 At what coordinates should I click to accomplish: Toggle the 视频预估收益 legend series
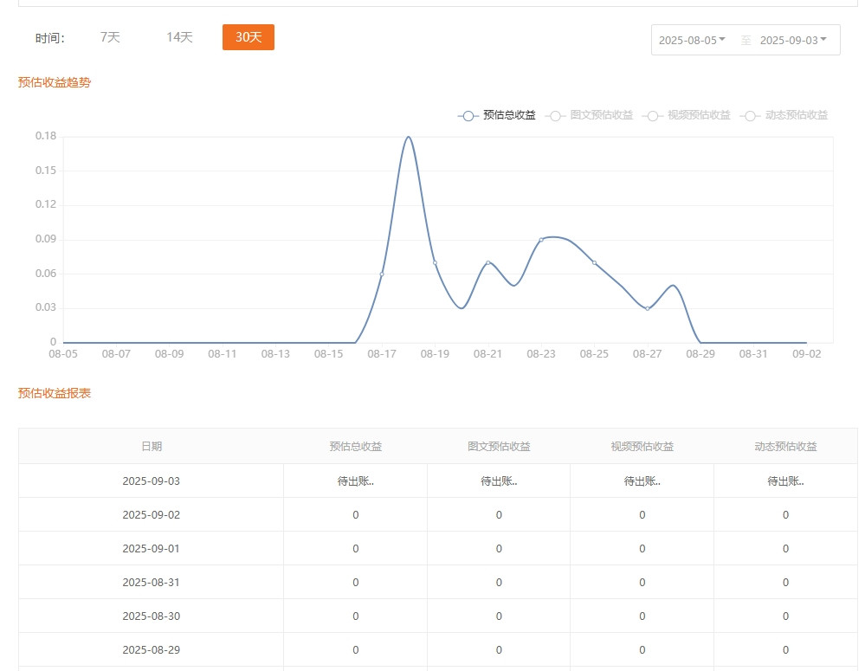[x=687, y=115]
